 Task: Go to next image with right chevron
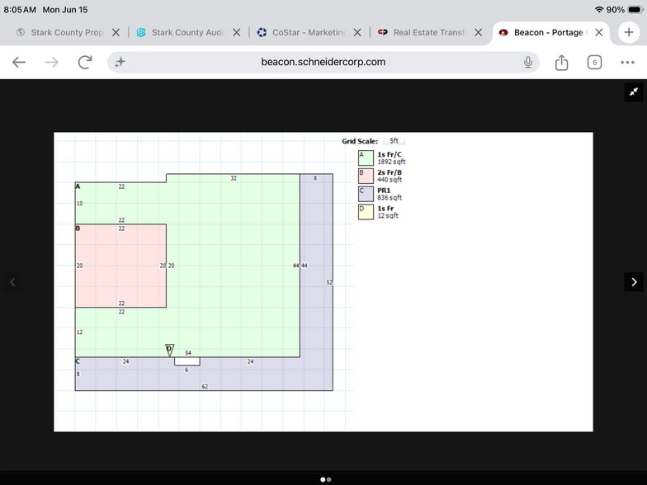(x=634, y=282)
